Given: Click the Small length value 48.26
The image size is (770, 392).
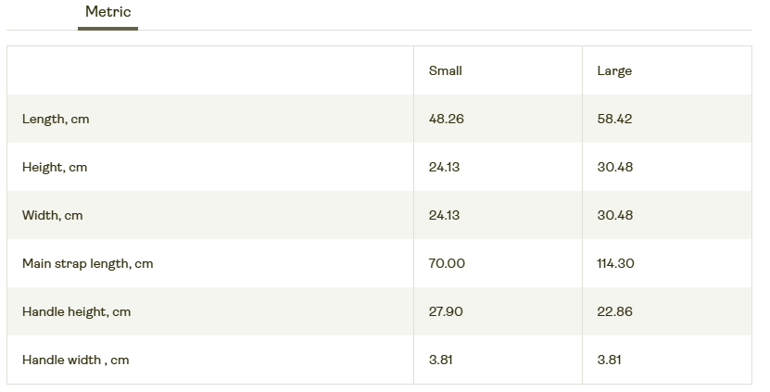Looking at the screenshot, I should point(446,120).
